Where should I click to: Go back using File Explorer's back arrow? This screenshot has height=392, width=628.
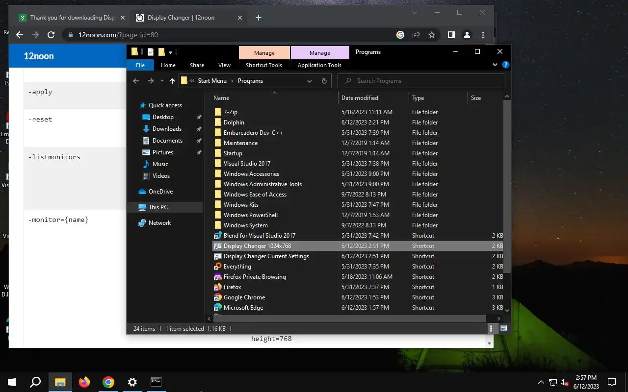point(136,81)
